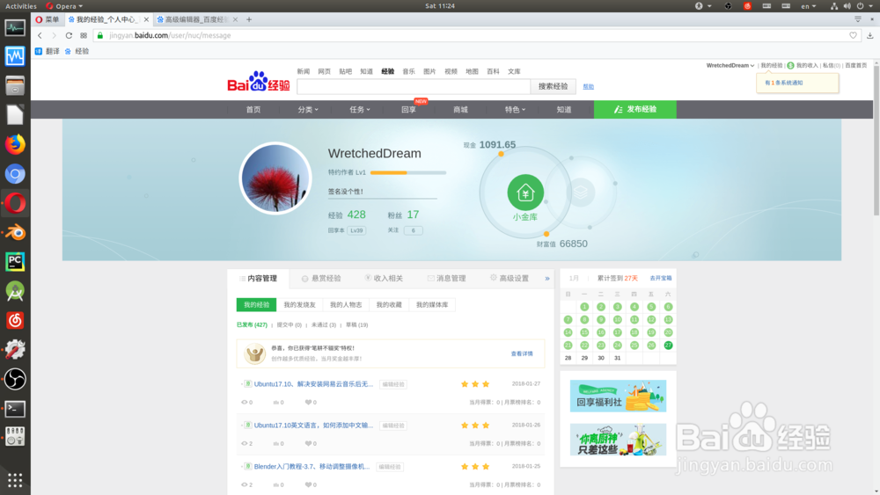Screen dimensions: 880x495
Task: Open Opera speed dial grid
Action: pos(84,35)
